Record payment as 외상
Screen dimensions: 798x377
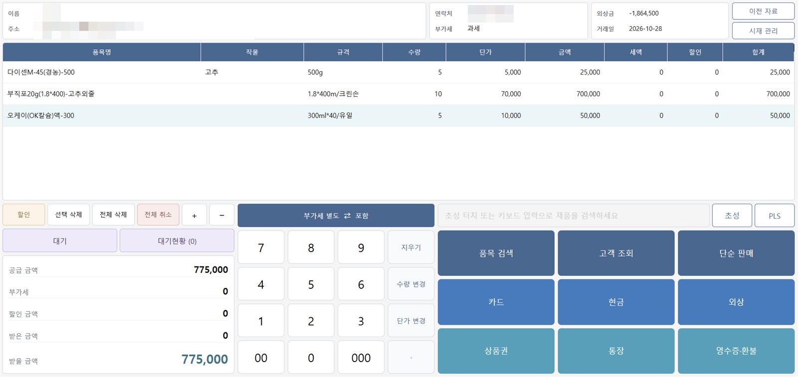point(736,302)
